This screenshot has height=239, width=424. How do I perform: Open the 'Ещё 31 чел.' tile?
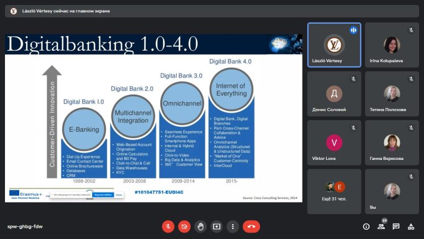click(x=334, y=191)
